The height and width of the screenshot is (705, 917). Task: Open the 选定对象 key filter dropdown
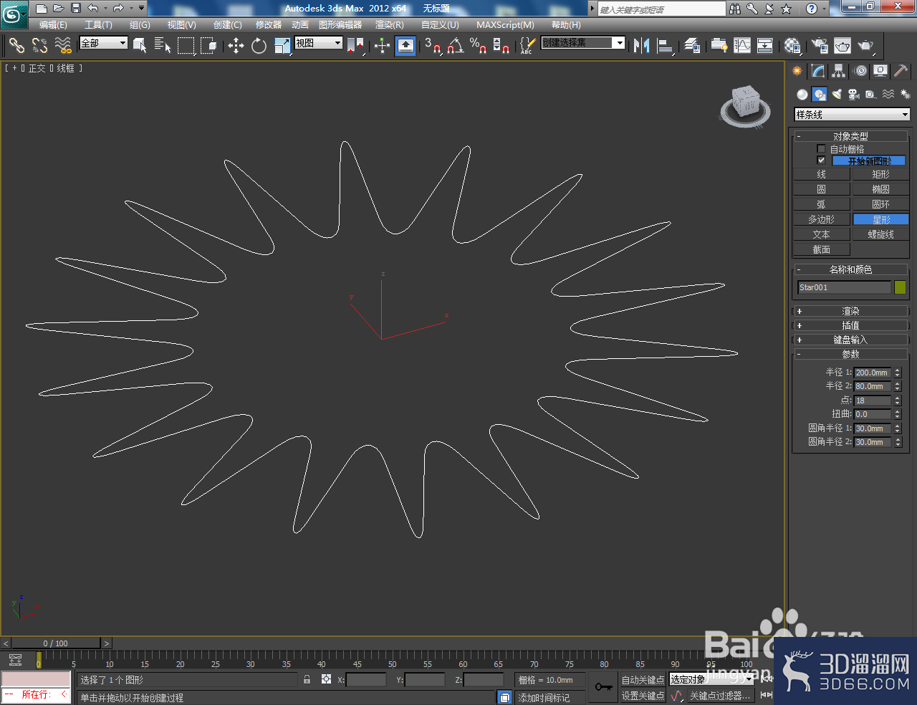(x=711, y=679)
